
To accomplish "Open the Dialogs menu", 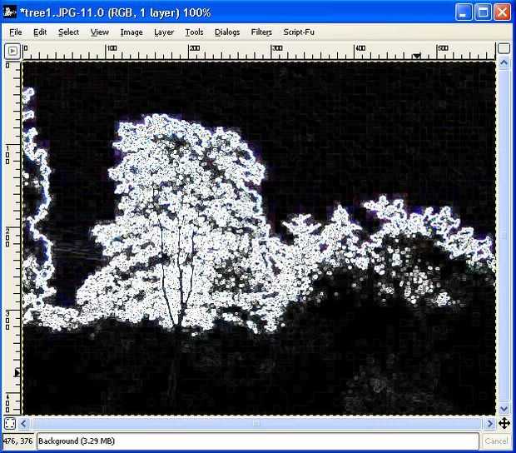I will point(227,32).
